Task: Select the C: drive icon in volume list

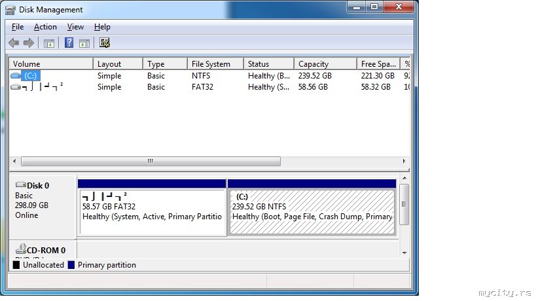Action: [16, 75]
